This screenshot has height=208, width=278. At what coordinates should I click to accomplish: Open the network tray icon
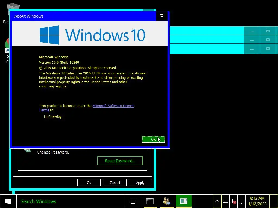225,201
